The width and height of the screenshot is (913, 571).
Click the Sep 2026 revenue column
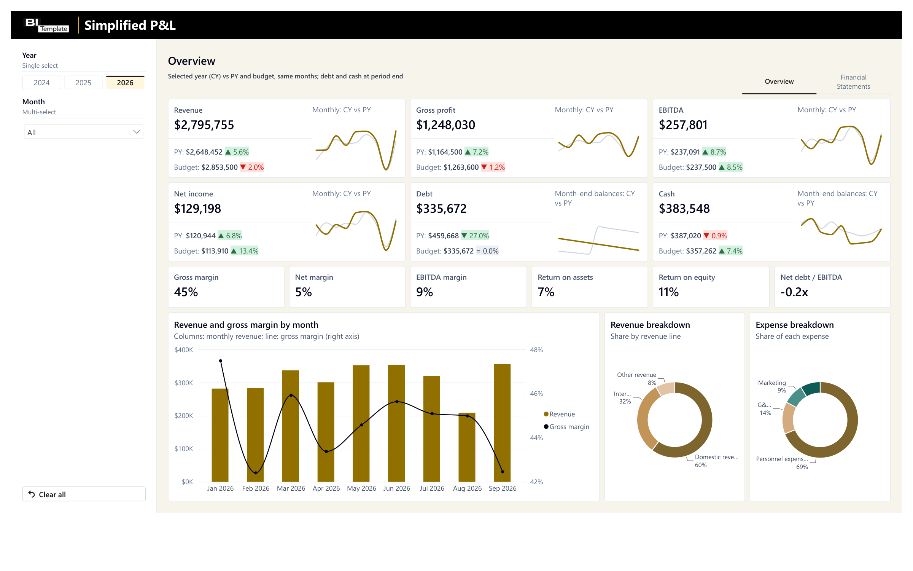tap(502, 423)
